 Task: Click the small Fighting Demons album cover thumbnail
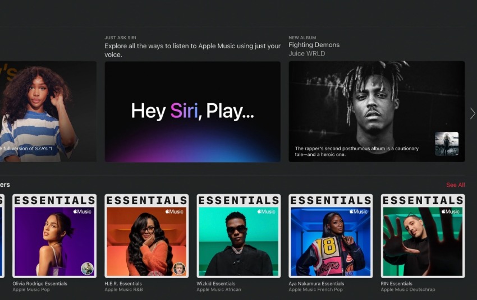click(447, 144)
